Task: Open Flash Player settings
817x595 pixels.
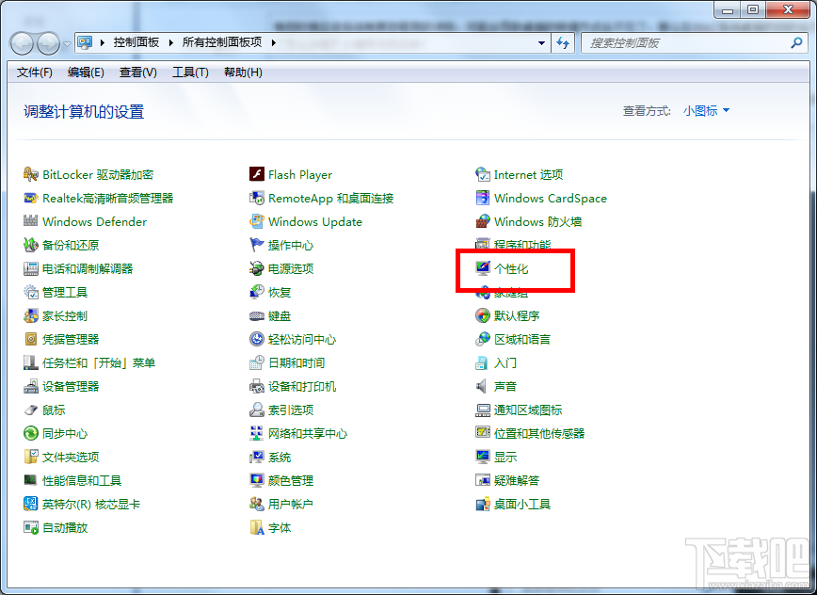Action: pyautogui.click(x=299, y=174)
